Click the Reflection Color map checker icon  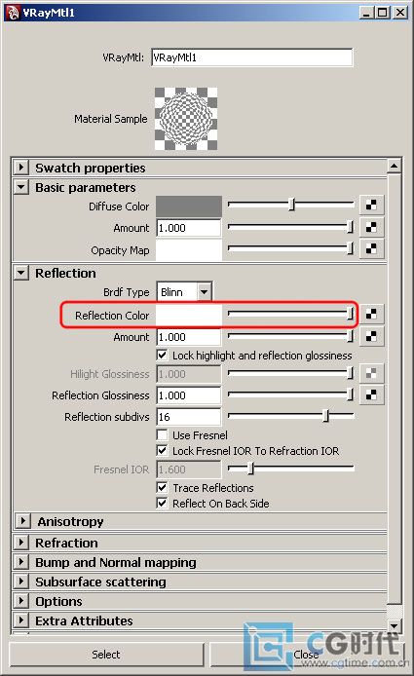point(371,315)
